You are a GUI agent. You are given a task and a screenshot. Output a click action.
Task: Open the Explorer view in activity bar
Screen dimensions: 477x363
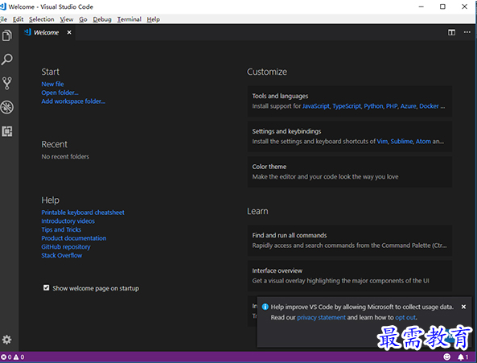[7, 35]
